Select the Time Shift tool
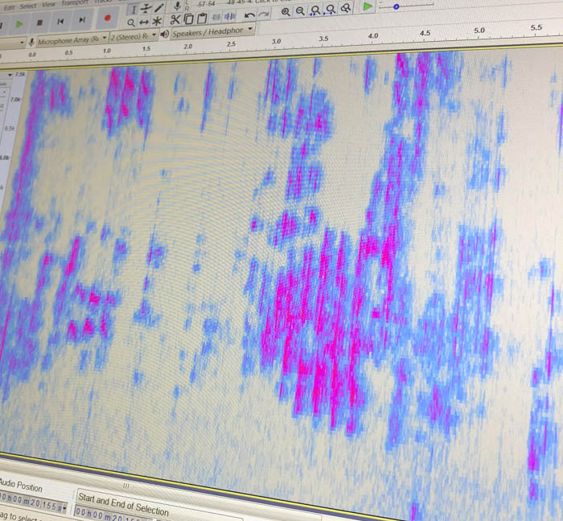This screenshot has height=521, width=563. coord(144,23)
